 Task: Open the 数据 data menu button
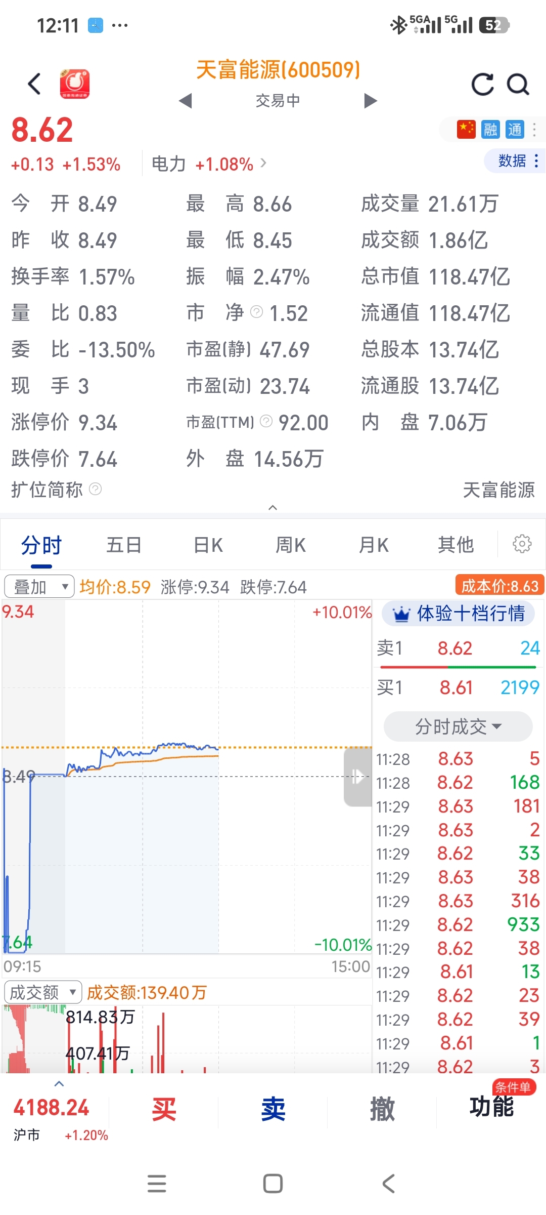pos(515,161)
